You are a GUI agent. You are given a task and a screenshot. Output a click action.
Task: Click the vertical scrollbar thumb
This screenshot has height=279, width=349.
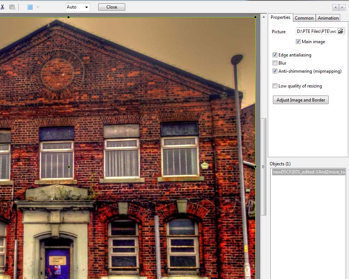(264, 167)
